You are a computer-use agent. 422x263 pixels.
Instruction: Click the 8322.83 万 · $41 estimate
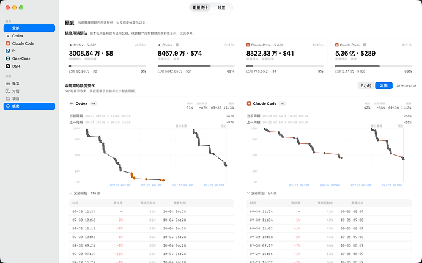pos(270,53)
